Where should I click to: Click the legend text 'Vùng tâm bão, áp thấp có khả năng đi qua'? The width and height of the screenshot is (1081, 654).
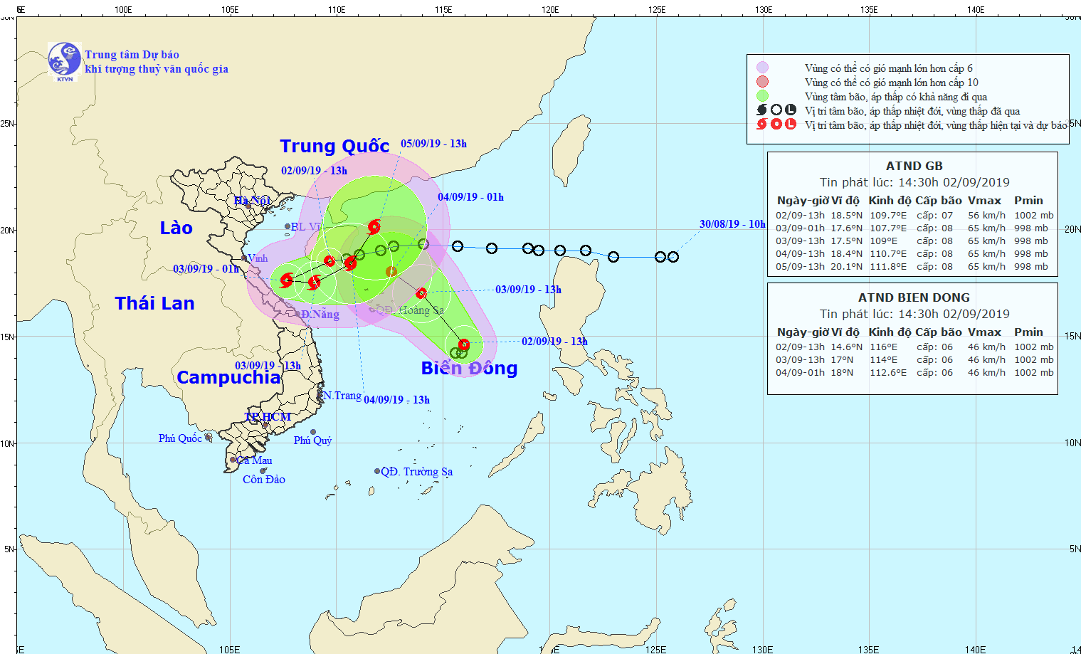(896, 97)
